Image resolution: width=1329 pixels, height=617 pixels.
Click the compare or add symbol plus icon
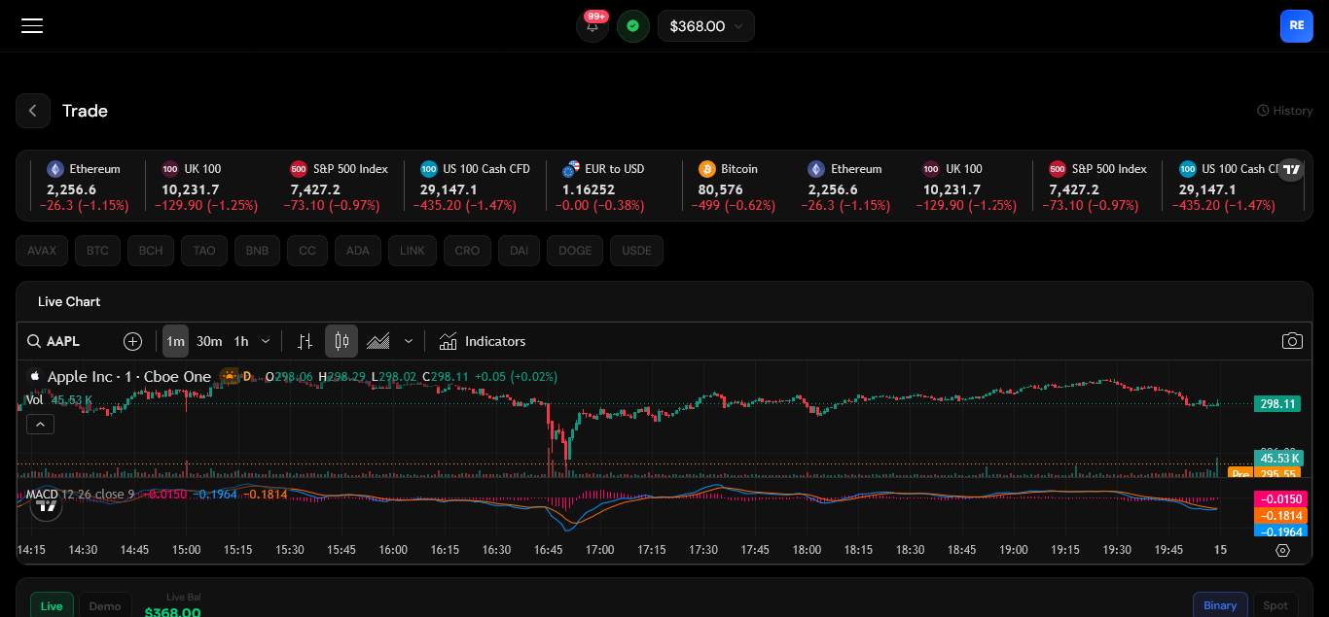(x=133, y=341)
